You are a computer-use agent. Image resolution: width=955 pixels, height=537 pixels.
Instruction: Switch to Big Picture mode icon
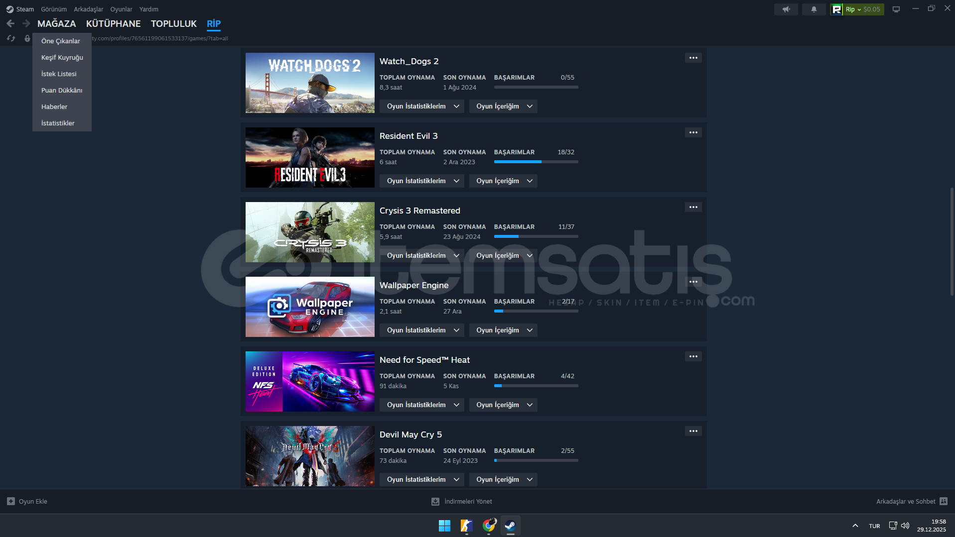pyautogui.click(x=896, y=9)
